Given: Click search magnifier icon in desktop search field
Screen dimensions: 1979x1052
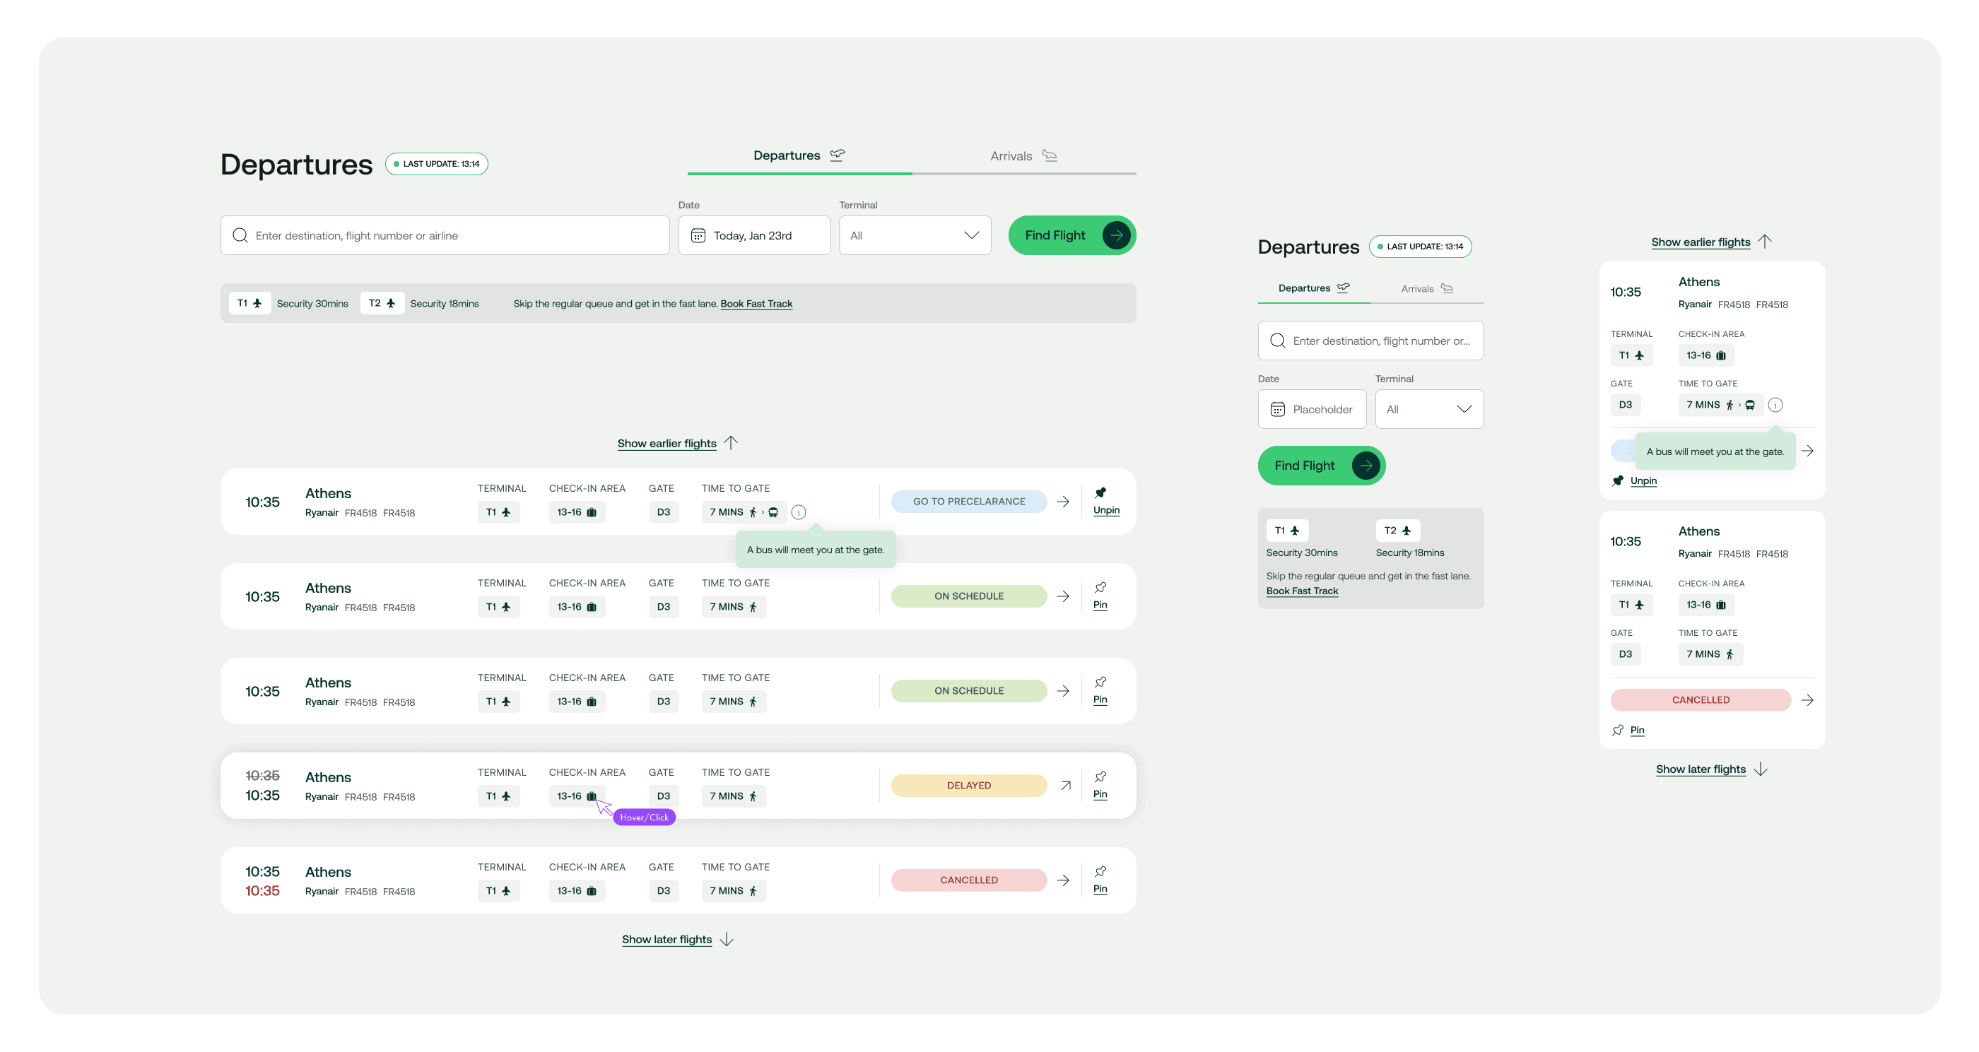Looking at the screenshot, I should pos(240,236).
